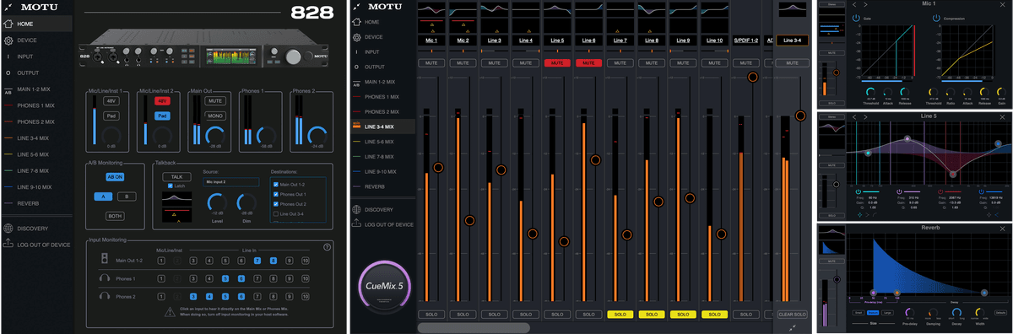Select PHONES 1 MIX in 828 sidebar
The width and height of the screenshot is (1013, 334).
coord(35,106)
